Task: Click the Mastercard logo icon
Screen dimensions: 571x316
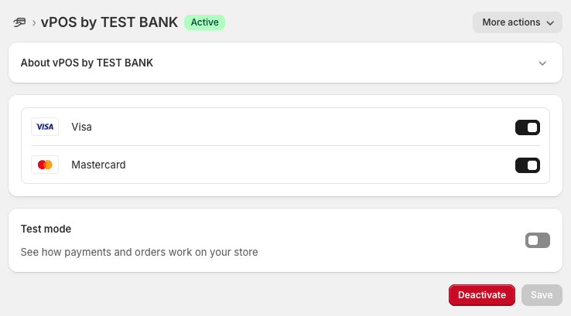Action: click(45, 165)
